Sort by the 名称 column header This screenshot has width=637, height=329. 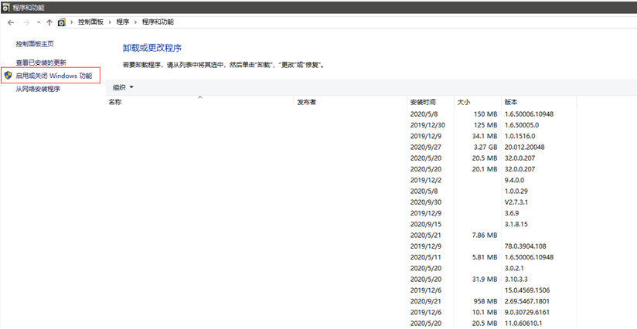click(x=200, y=102)
